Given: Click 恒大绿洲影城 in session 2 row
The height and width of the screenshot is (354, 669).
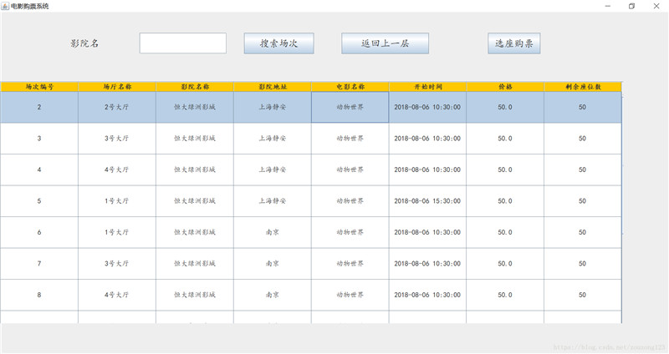Looking at the screenshot, I should click(x=195, y=108).
